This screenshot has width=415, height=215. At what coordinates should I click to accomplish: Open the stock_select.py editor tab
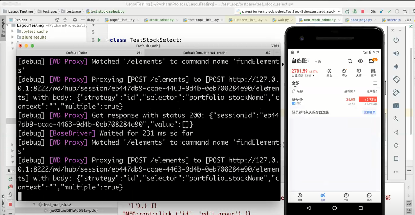161,20
